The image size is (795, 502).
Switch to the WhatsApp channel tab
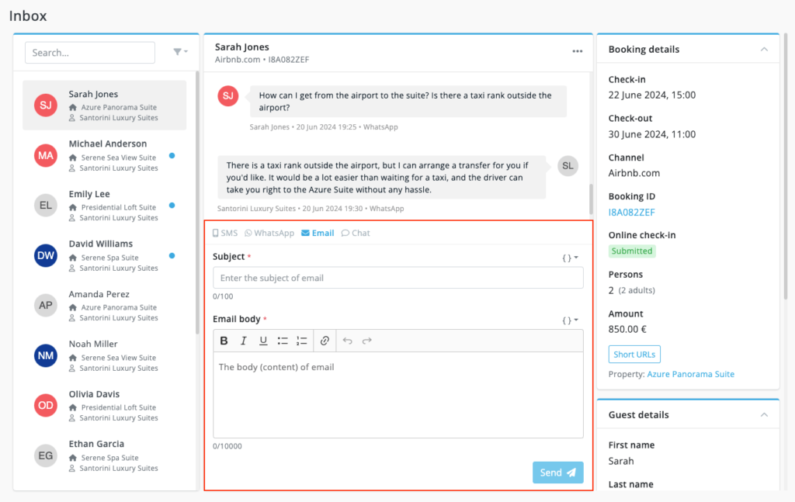269,233
